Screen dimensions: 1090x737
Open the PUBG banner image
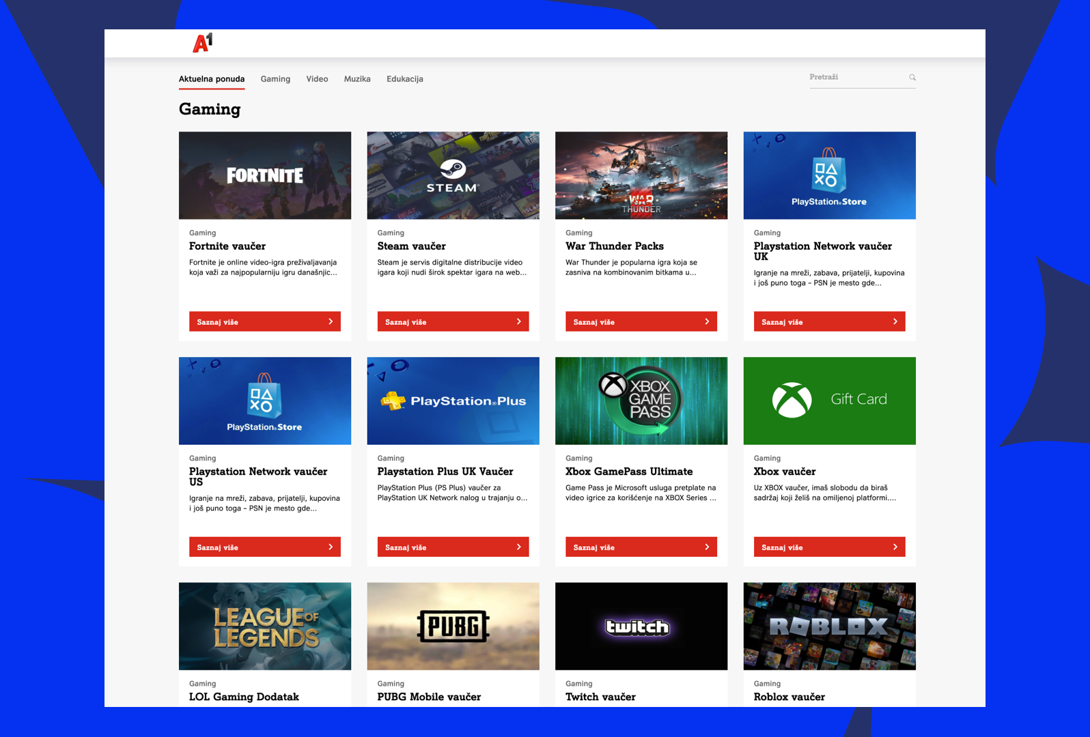[453, 626]
